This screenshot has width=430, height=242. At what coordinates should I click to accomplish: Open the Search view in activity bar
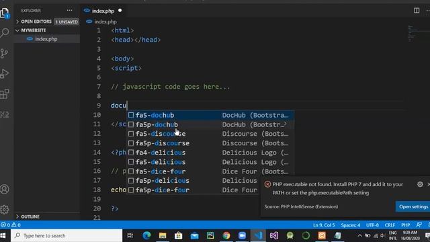click(5, 33)
